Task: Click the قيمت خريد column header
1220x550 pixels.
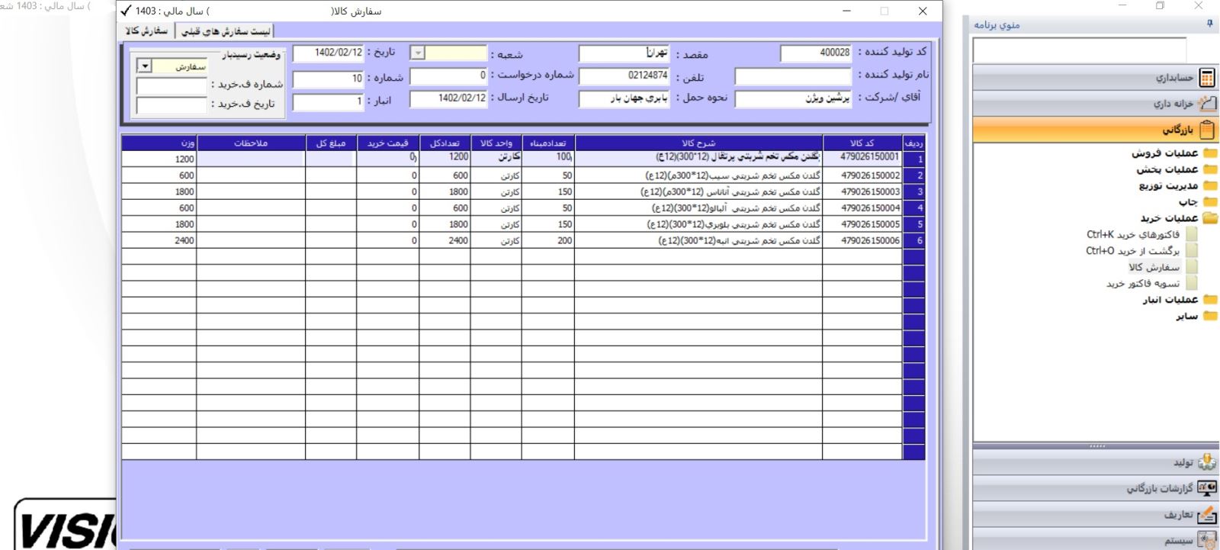Action: tap(387, 143)
